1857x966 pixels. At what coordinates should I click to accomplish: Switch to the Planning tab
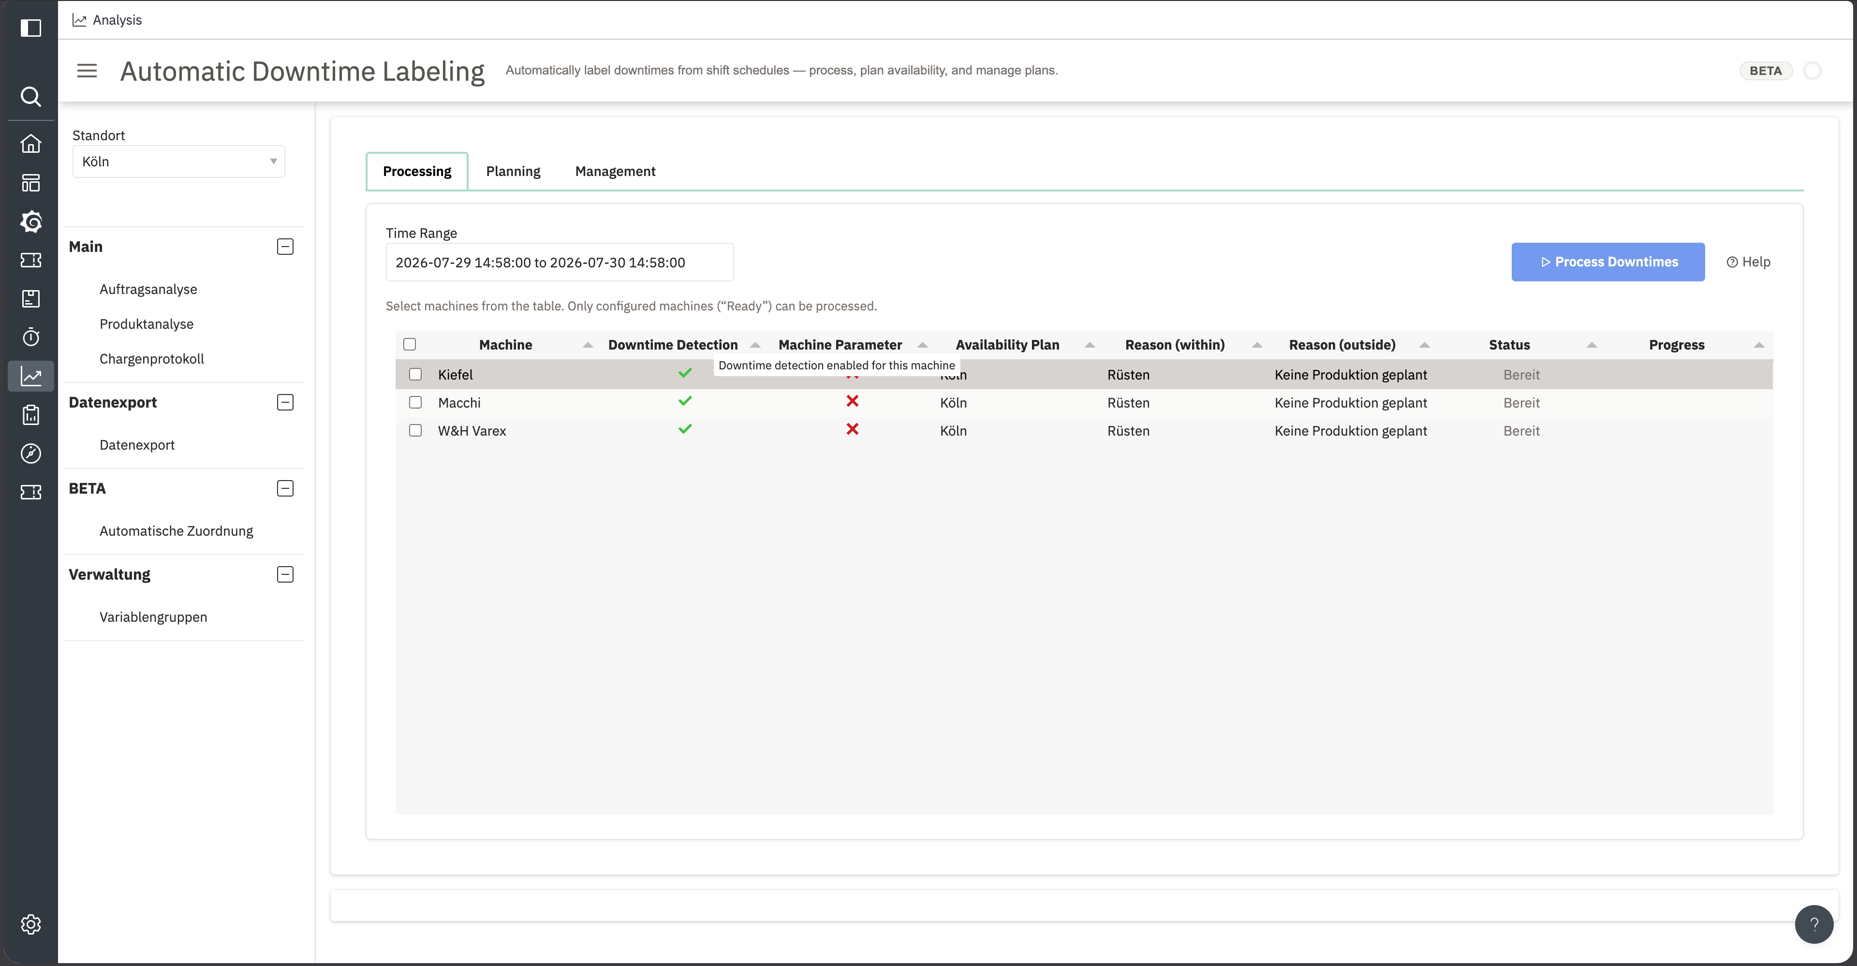tap(513, 172)
